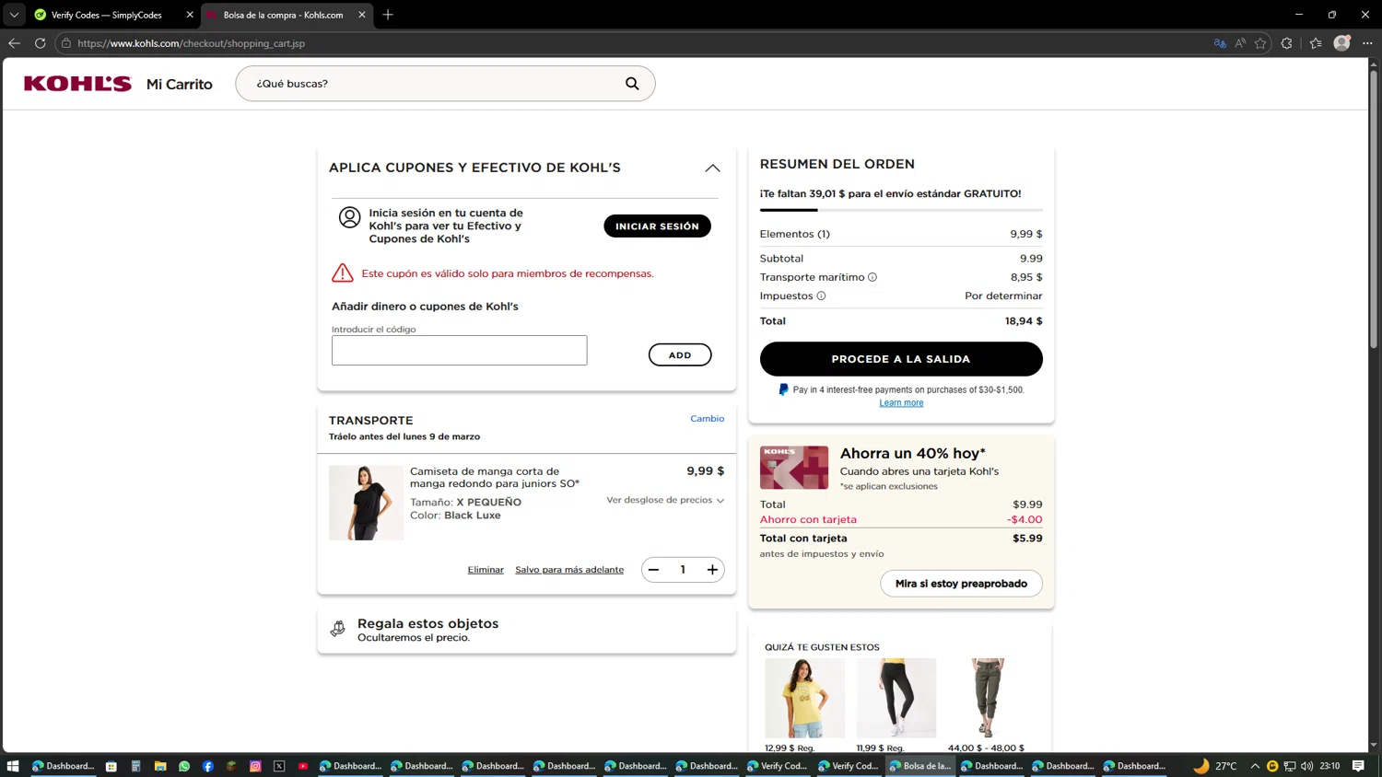
Task: Open Edge settings and more menu
Action: [1367, 43]
